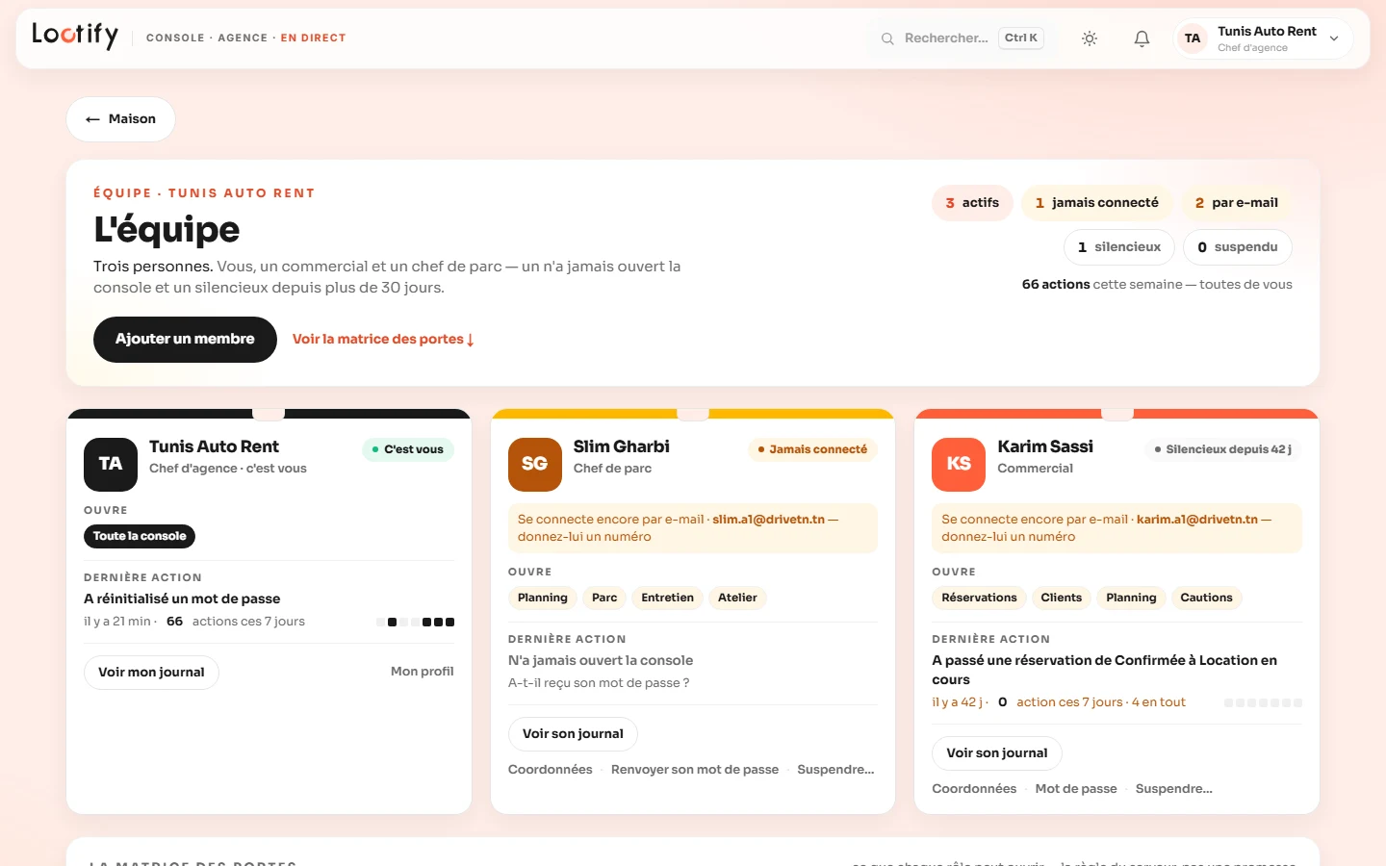Click the EN DIRECT status label
Screen dimensions: 1386x866
click(x=313, y=38)
